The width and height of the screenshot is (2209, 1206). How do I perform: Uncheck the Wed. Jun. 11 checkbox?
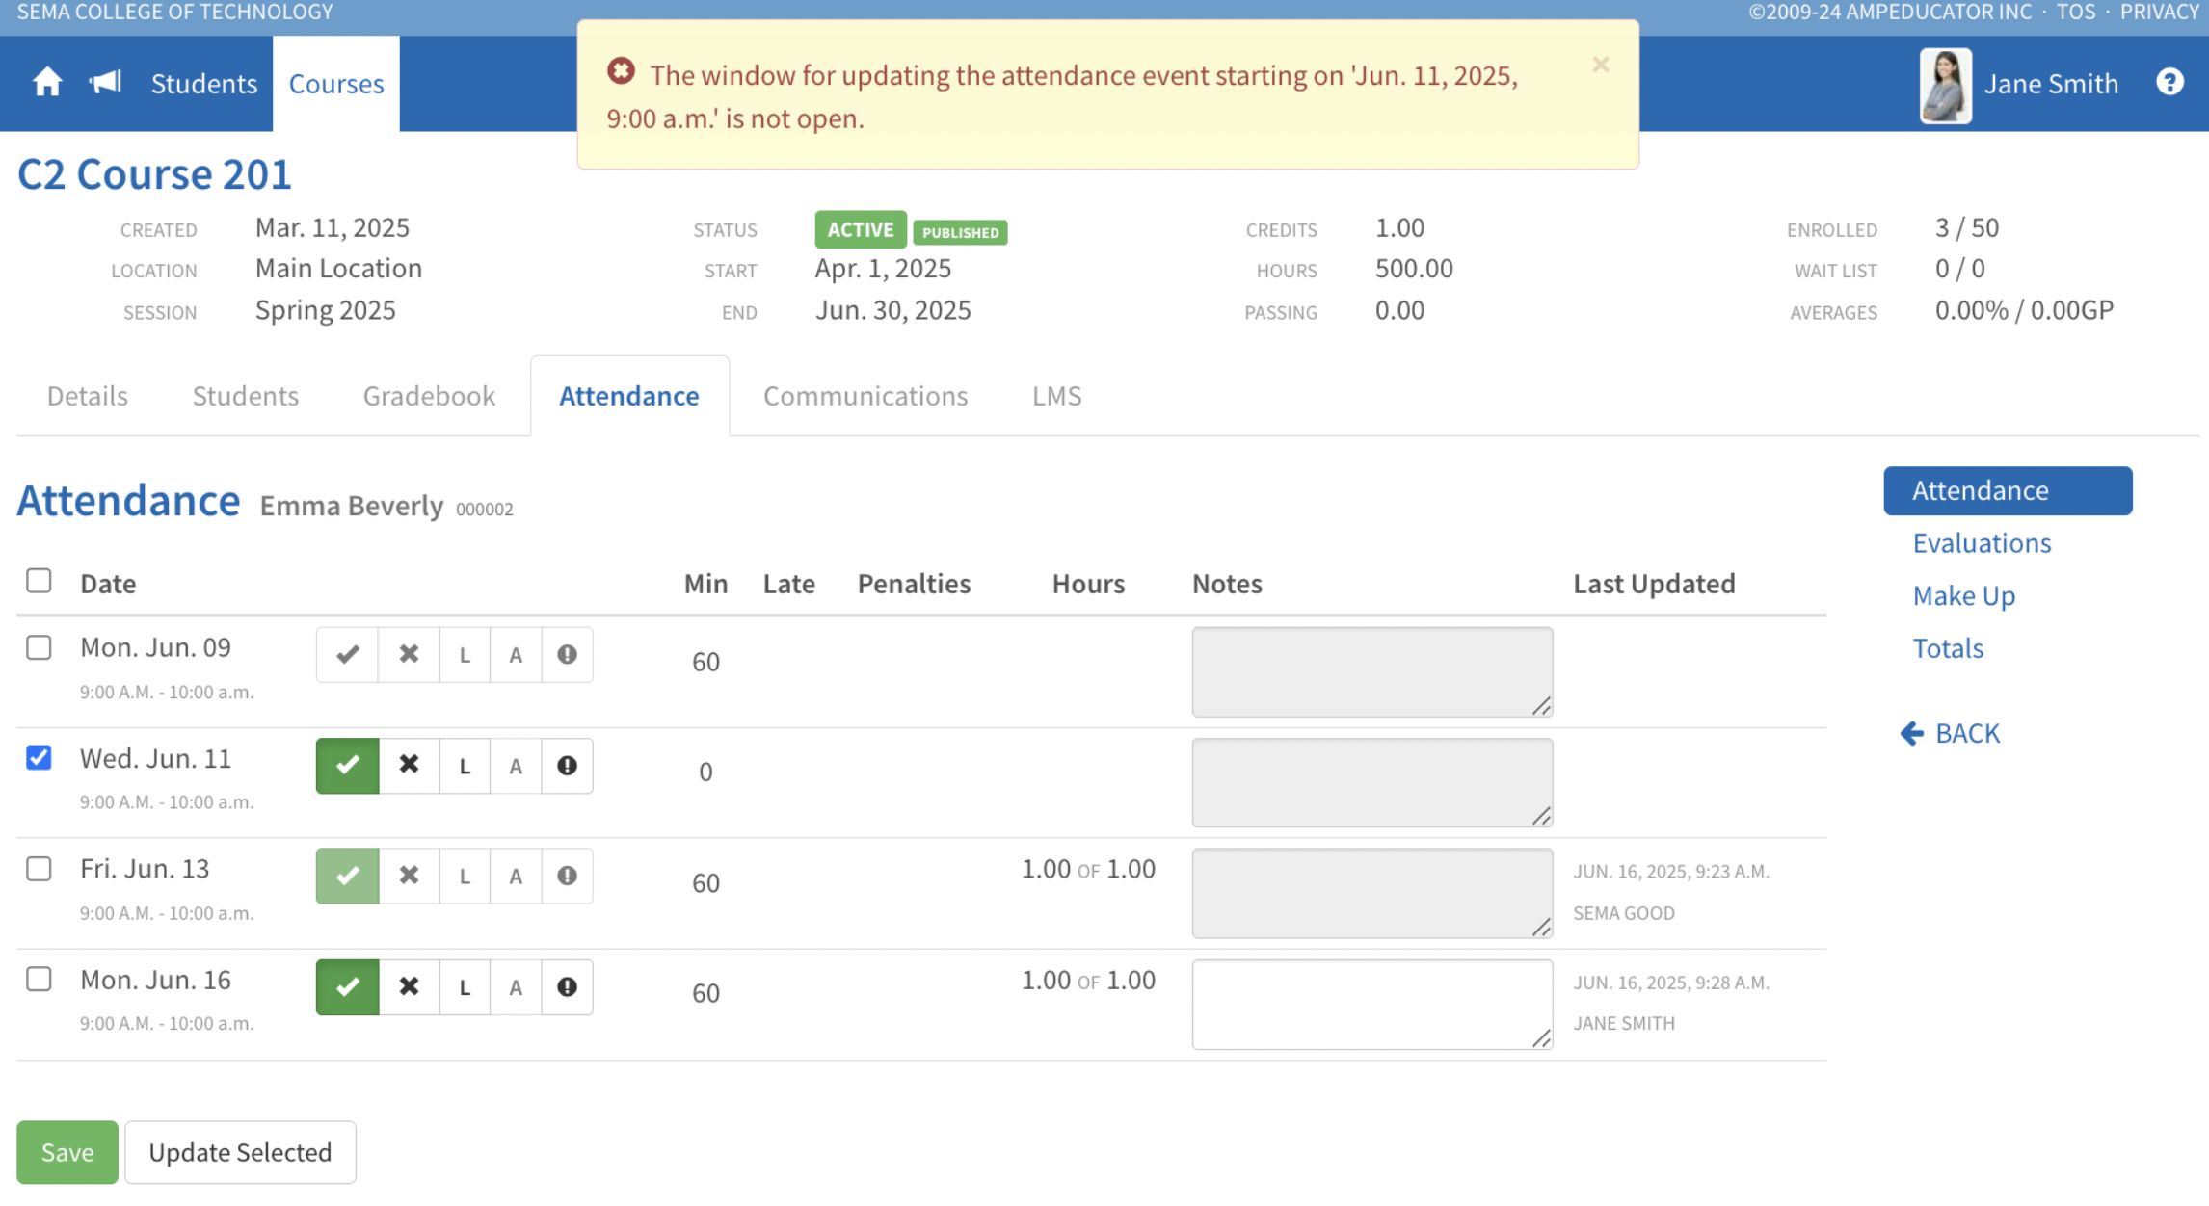pyautogui.click(x=39, y=758)
